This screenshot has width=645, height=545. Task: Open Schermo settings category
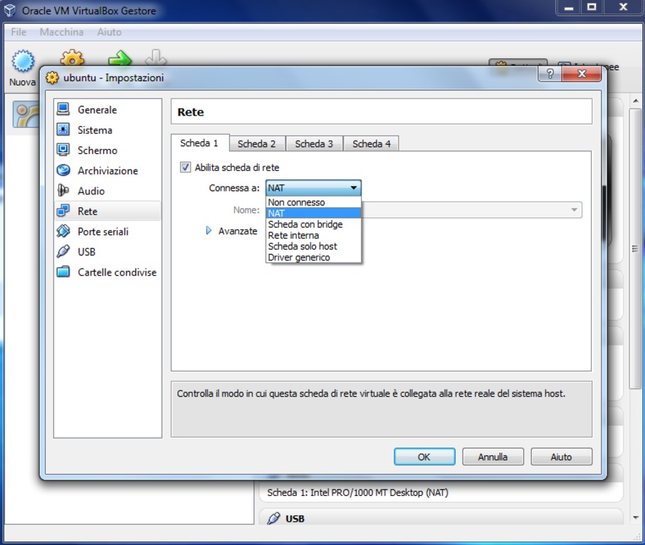tap(107, 150)
